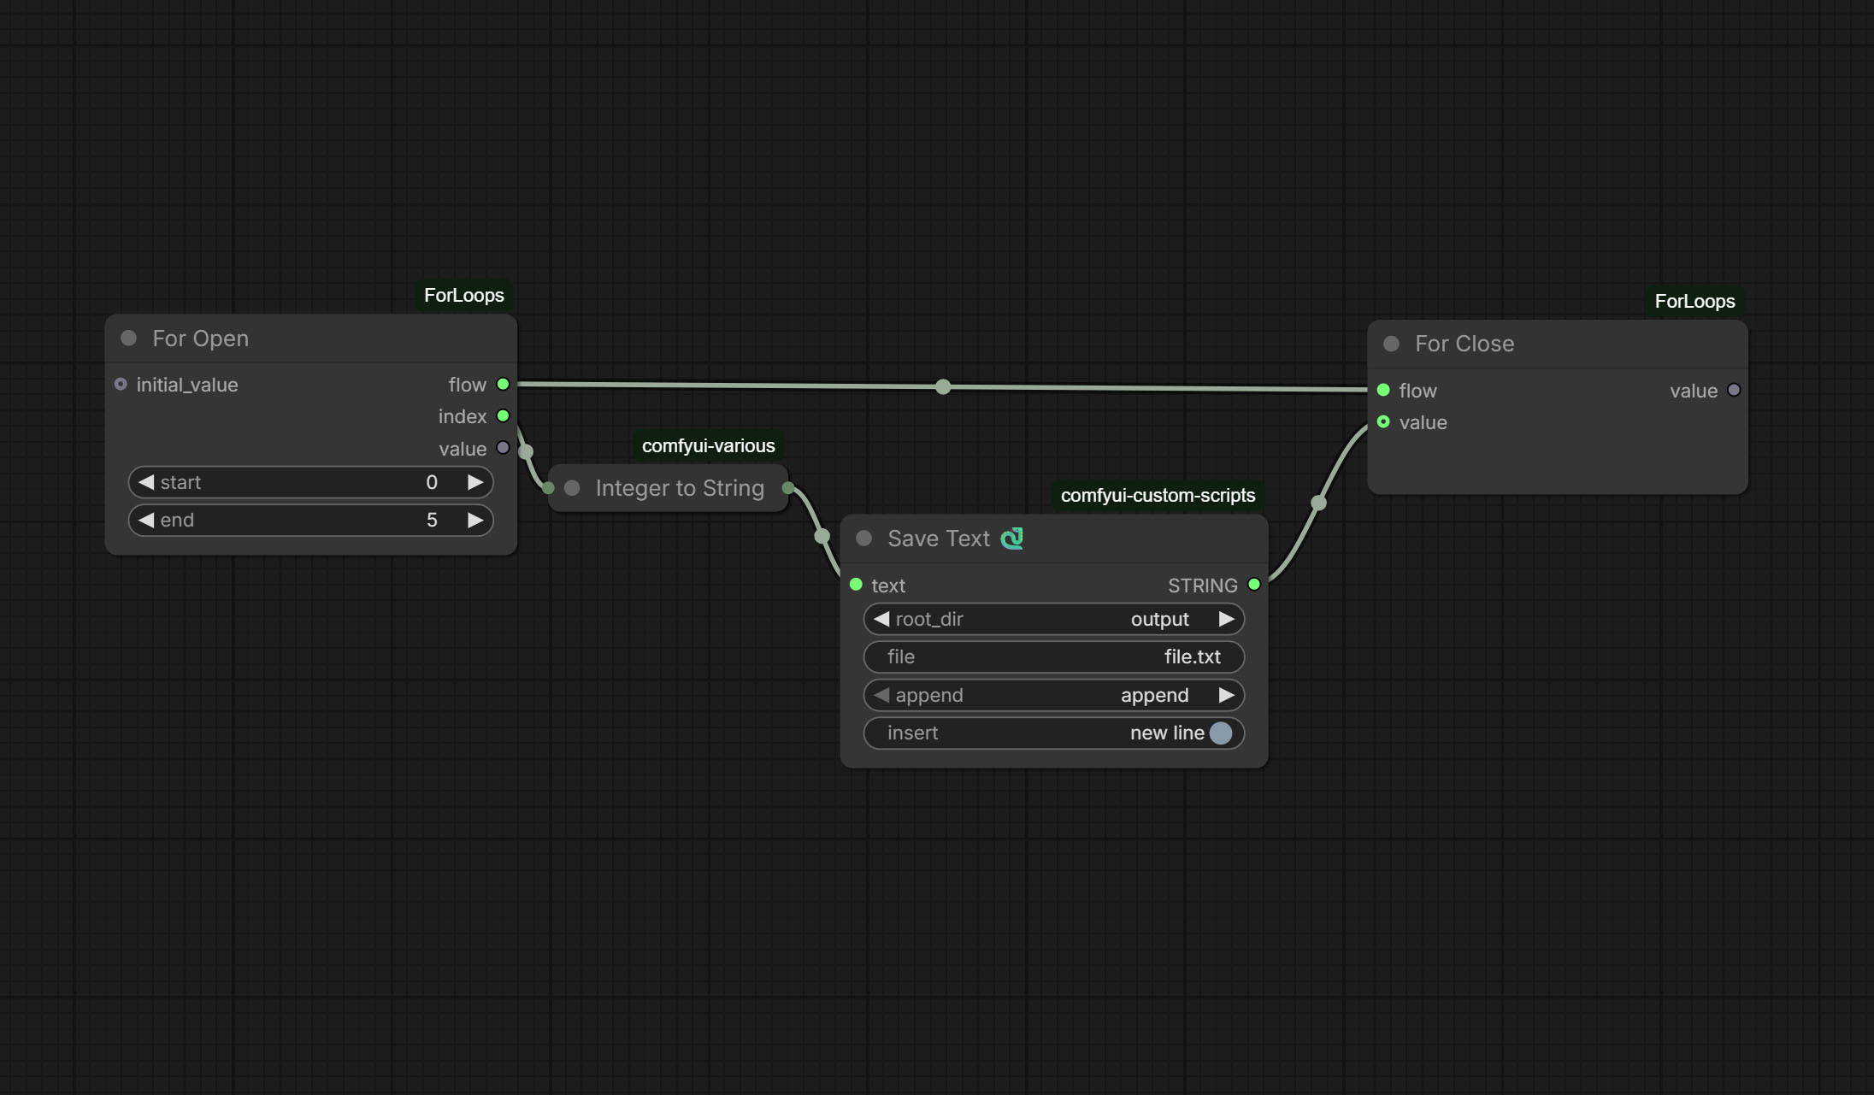Image resolution: width=1874 pixels, height=1095 pixels.
Task: Increase the start value with right arrow
Action: pyautogui.click(x=475, y=483)
